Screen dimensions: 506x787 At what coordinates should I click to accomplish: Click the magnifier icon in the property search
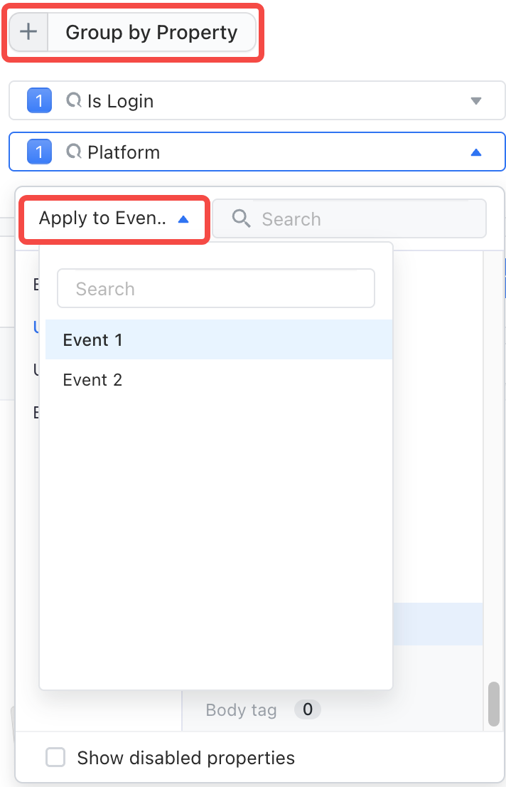[241, 218]
